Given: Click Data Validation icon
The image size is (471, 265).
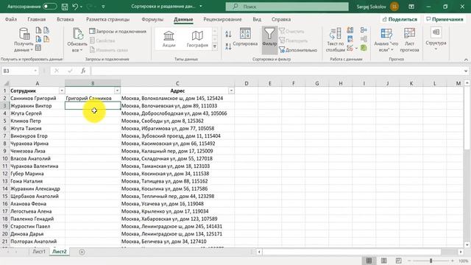Looking at the screenshot, I should point(350,48).
